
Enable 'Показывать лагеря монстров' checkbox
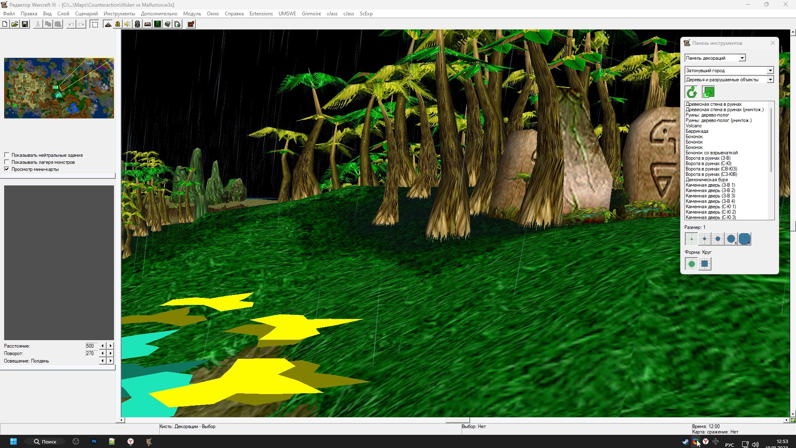click(x=7, y=162)
